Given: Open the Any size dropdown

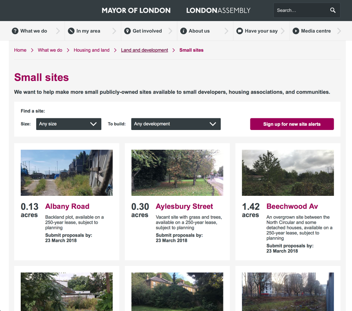Looking at the screenshot, I should pyautogui.click(x=69, y=124).
